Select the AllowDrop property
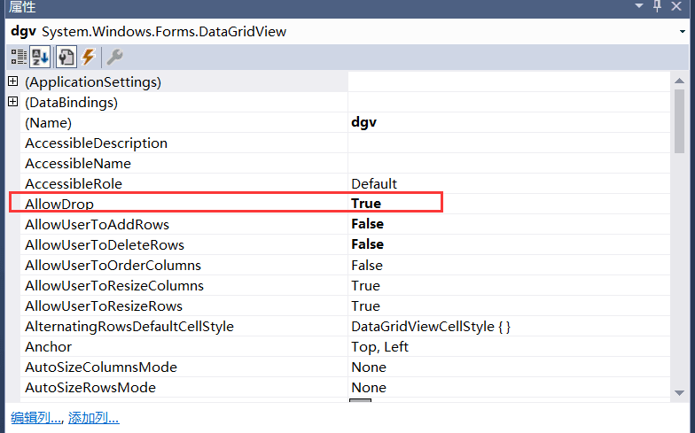695x433 pixels. pyautogui.click(x=59, y=204)
